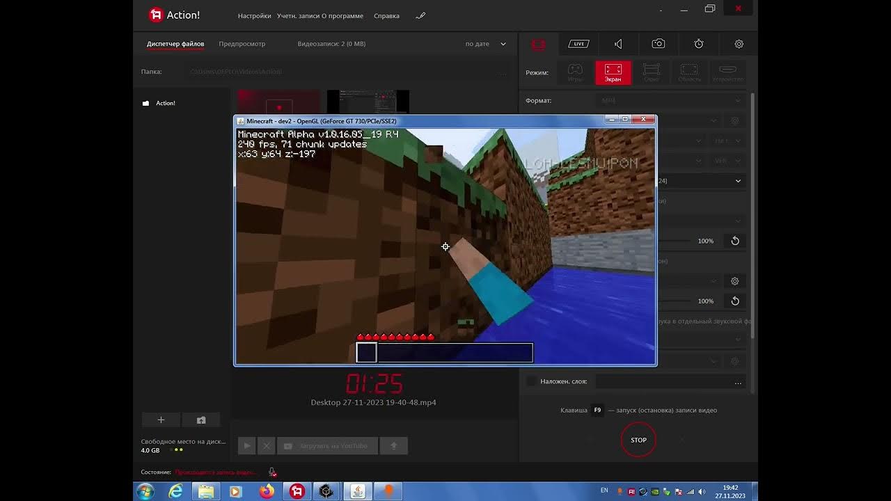
Task: Open the Windows Start menu
Action: [145, 491]
